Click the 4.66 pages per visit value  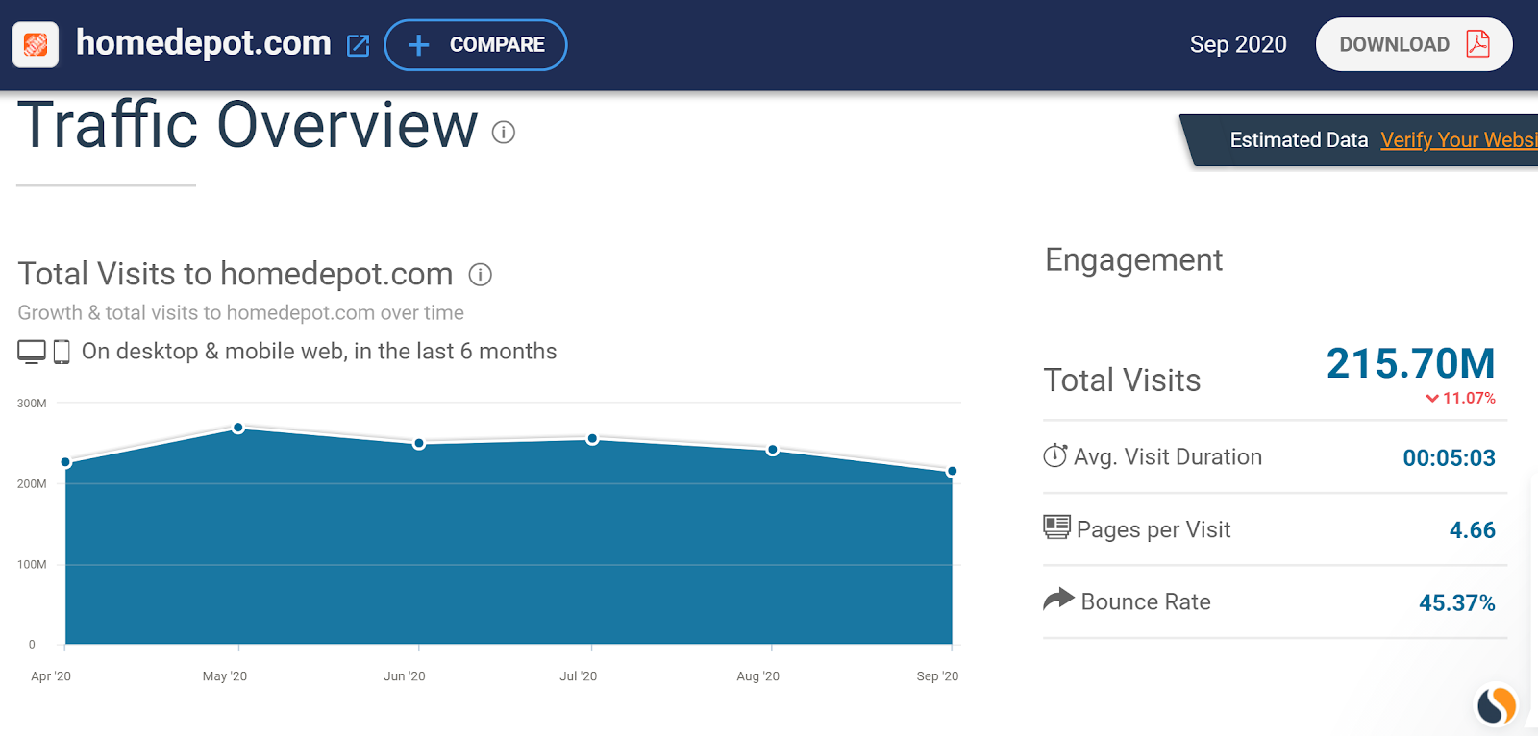click(x=1473, y=529)
